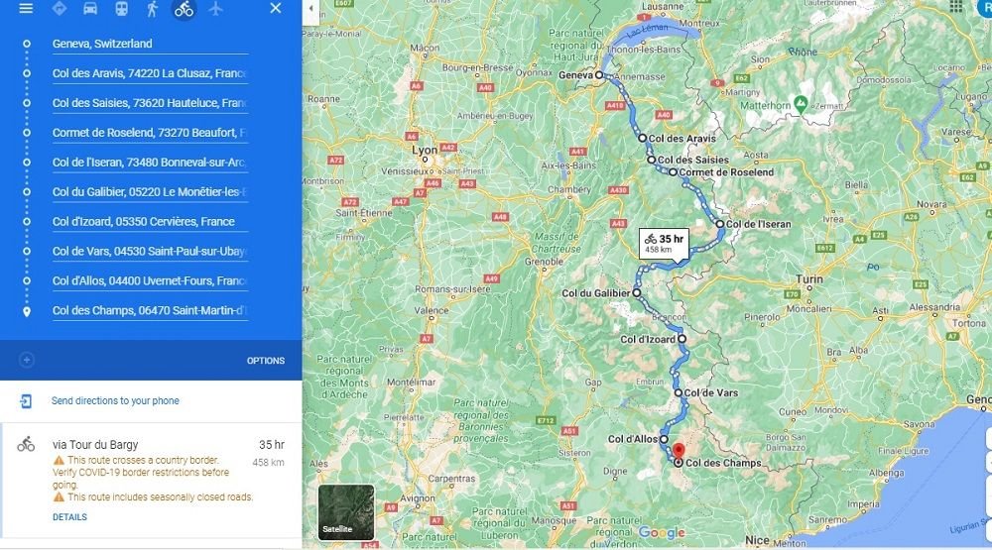The width and height of the screenshot is (992, 550).
Task: Select cycling travel mode icon
Action: point(185,9)
